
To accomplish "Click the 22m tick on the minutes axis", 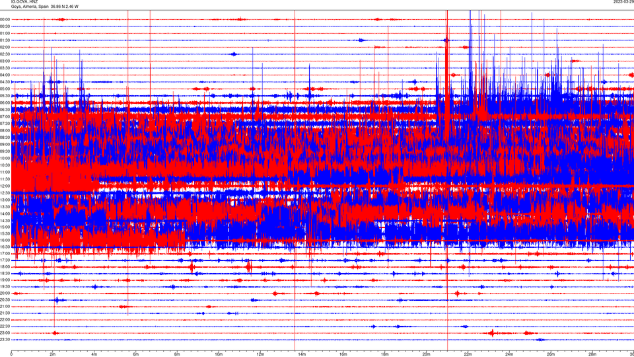I will point(468,354).
